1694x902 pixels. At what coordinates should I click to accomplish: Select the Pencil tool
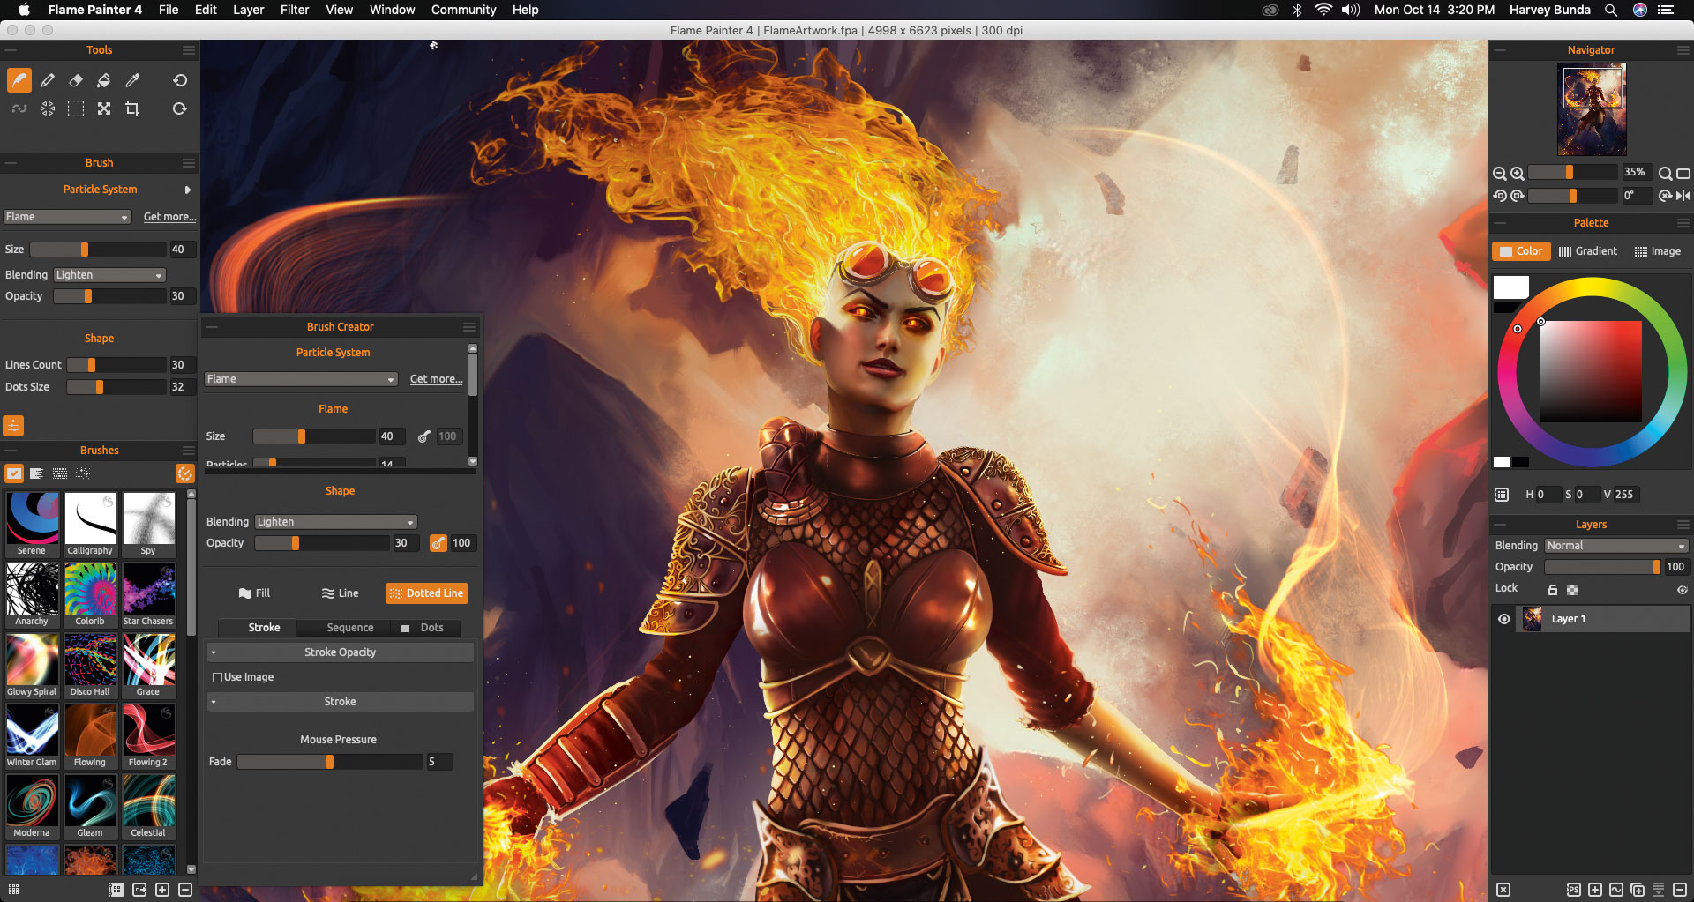point(48,80)
